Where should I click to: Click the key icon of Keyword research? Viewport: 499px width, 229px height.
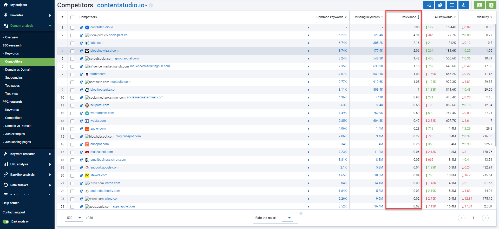(6, 154)
